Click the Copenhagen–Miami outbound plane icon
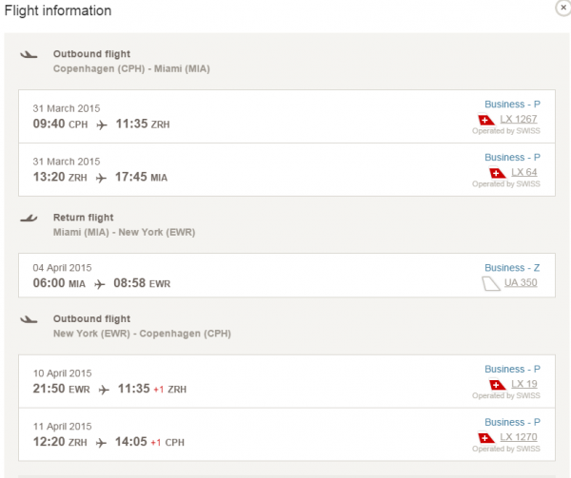The image size is (571, 478). point(29,55)
